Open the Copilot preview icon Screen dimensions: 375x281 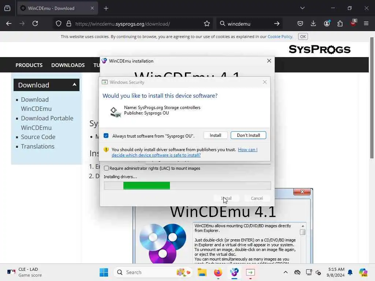pyautogui.click(x=363, y=272)
